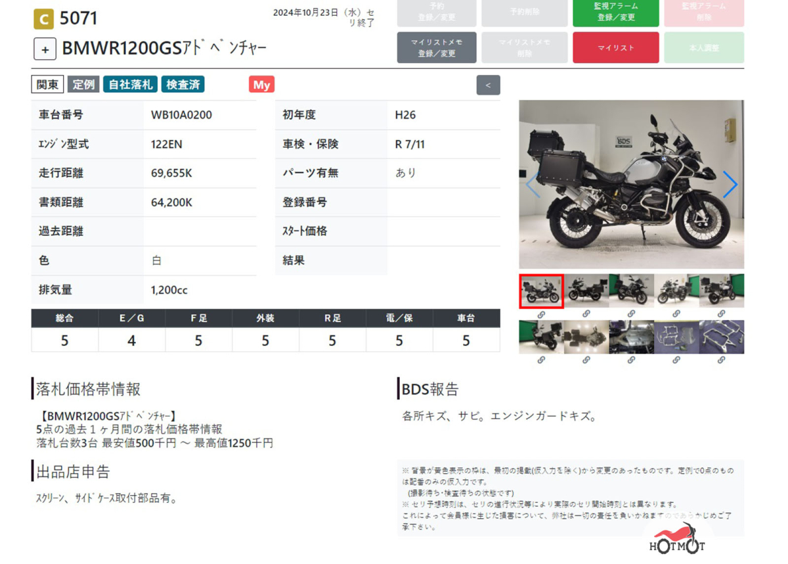Click faded マイリストメモ 削除 button

pyautogui.click(x=525, y=48)
